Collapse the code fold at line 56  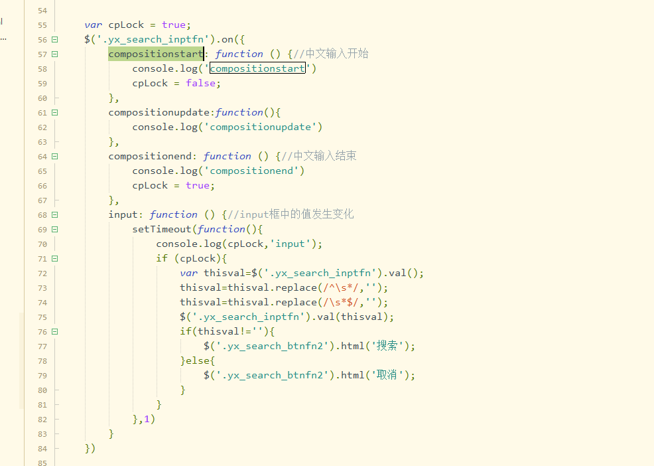click(54, 40)
